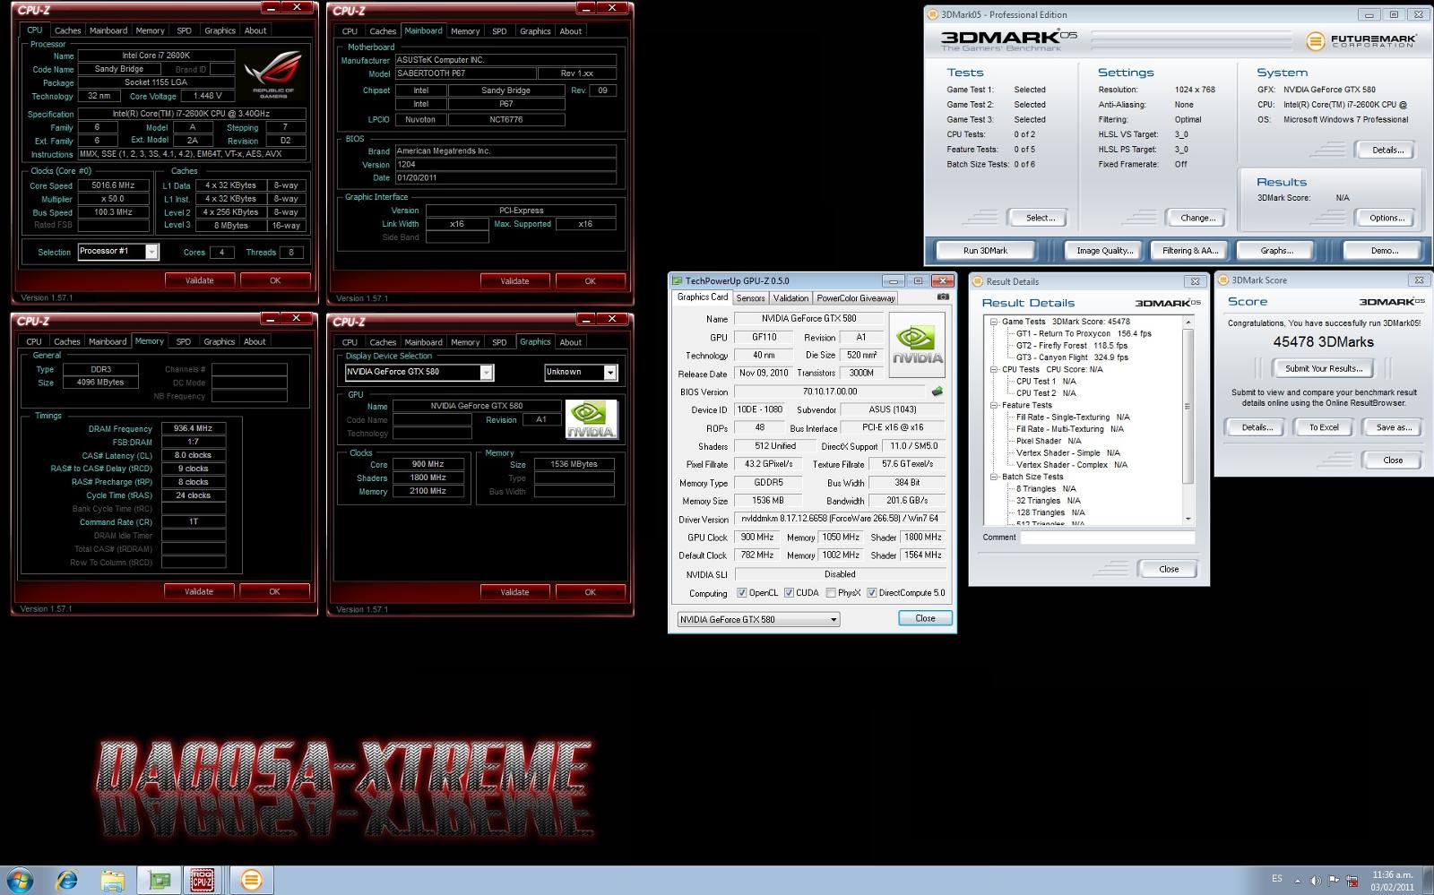The image size is (1434, 895).
Task: Open the Windows Start menu
Action: (20, 880)
